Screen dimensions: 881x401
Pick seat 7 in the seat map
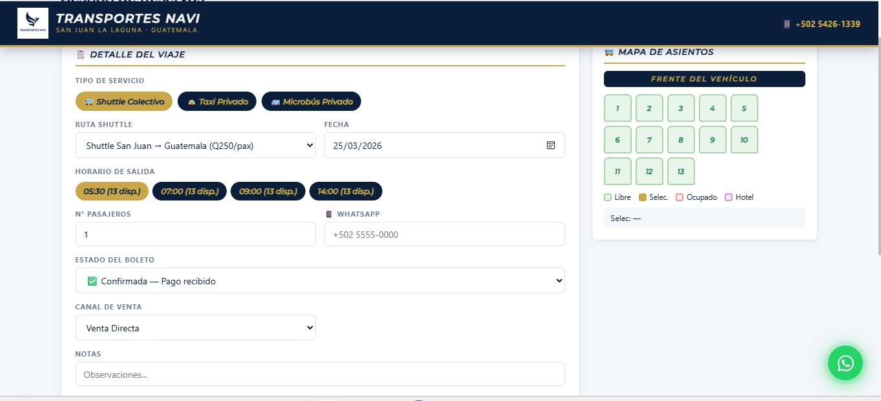649,140
